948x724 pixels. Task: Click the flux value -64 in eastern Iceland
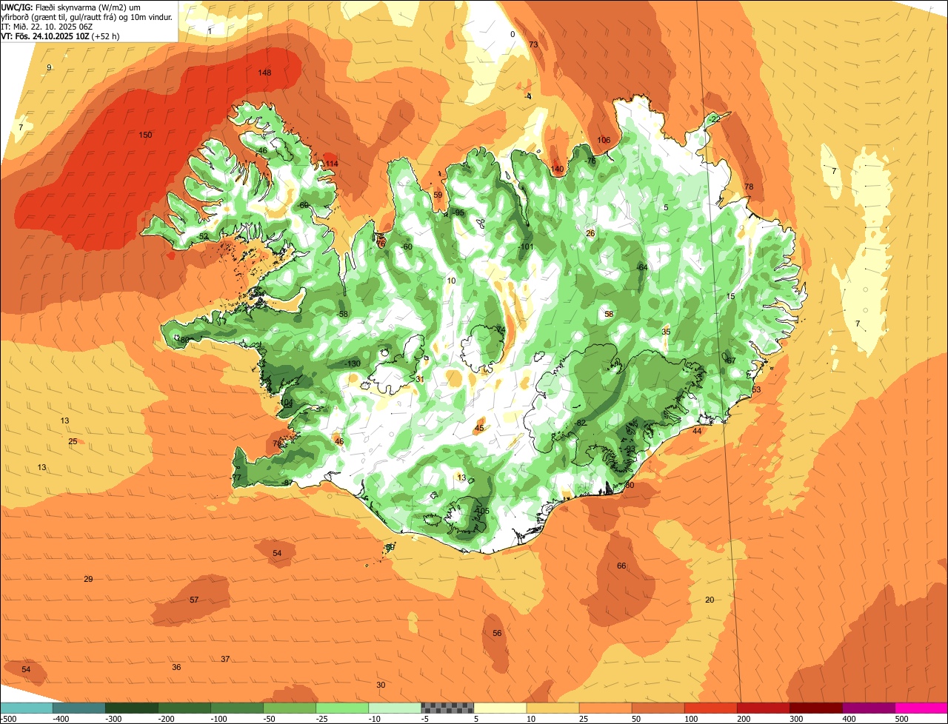pos(642,267)
